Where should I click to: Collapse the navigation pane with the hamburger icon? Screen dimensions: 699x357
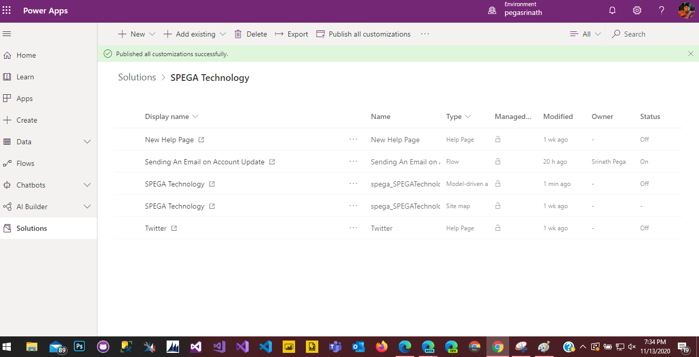click(x=7, y=33)
